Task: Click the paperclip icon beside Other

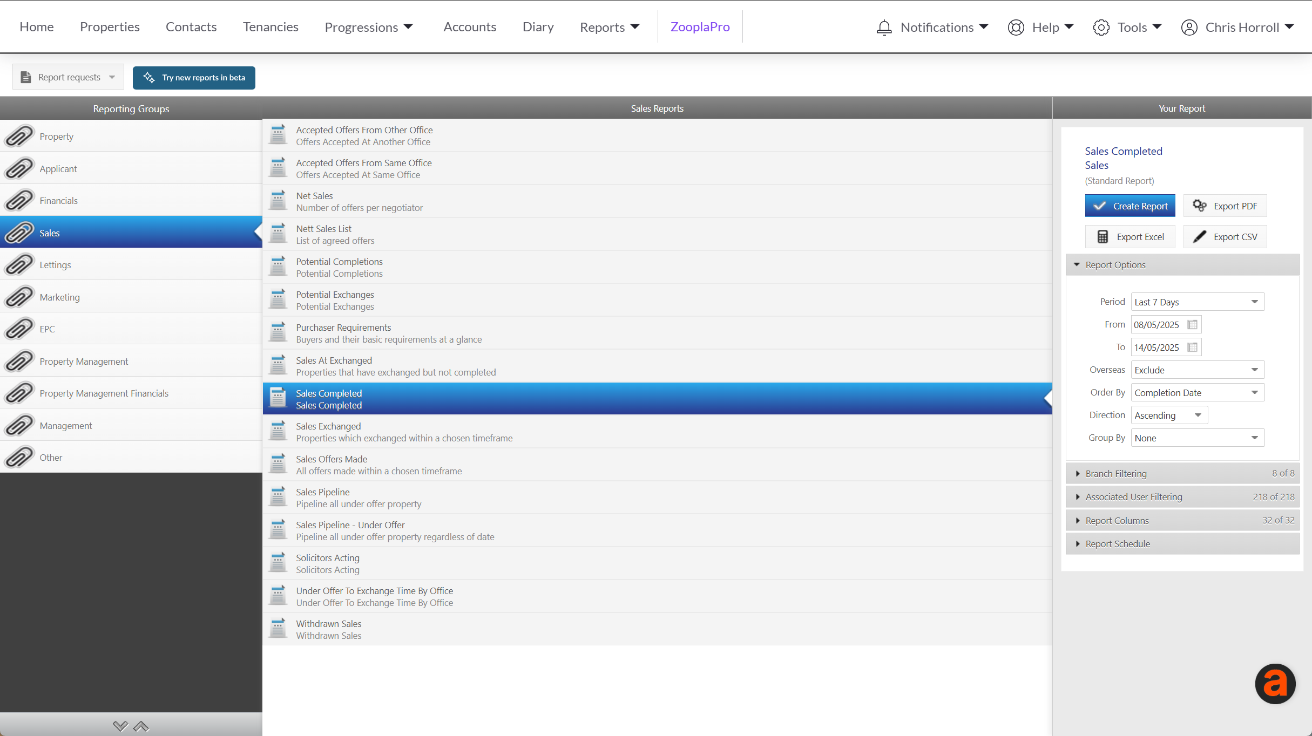Action: (x=19, y=457)
